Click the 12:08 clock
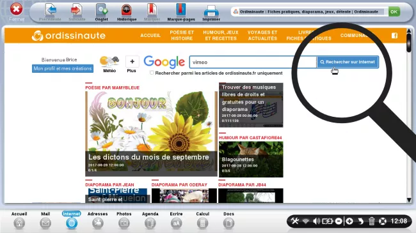 coord(399,221)
